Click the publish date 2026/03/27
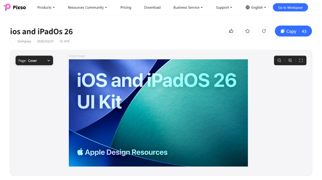Screen dimensions: 322x180 (45, 41)
